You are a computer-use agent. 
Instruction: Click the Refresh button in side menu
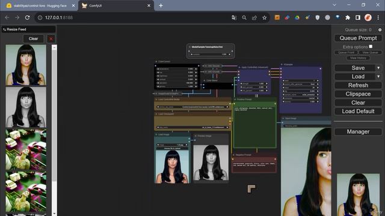(358, 85)
